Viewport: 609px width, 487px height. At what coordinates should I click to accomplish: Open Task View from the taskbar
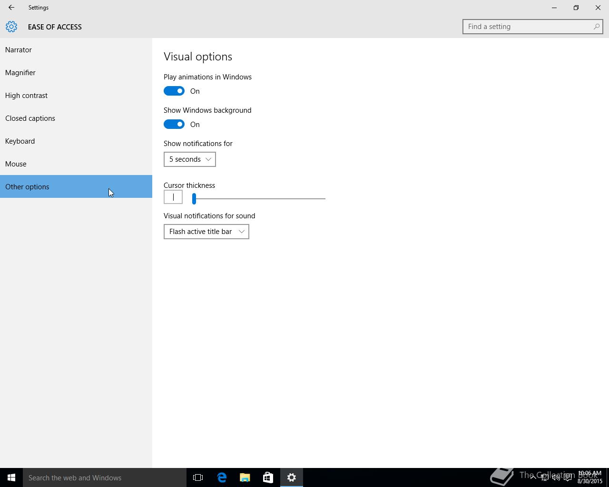point(198,477)
